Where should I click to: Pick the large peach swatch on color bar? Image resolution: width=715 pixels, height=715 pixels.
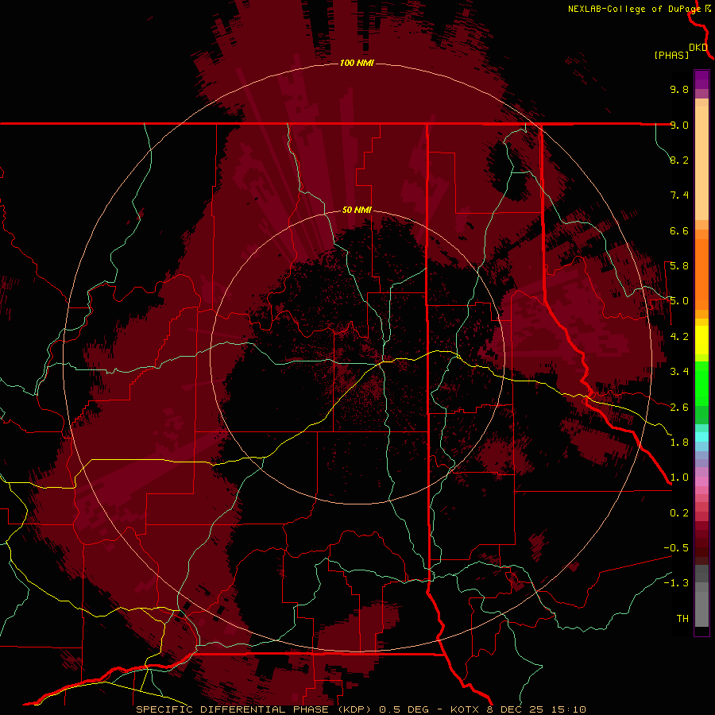click(701, 163)
